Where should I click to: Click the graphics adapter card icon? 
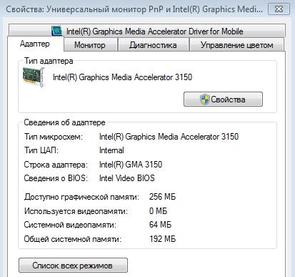tap(34, 77)
